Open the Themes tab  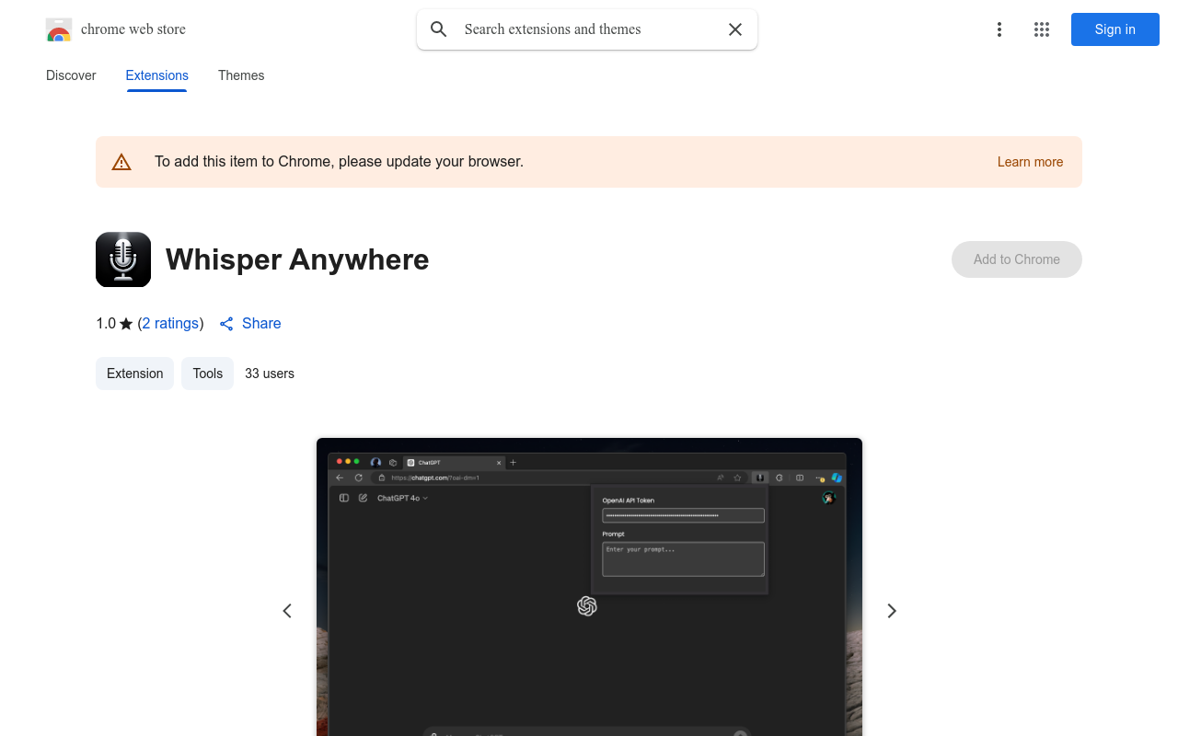click(241, 75)
